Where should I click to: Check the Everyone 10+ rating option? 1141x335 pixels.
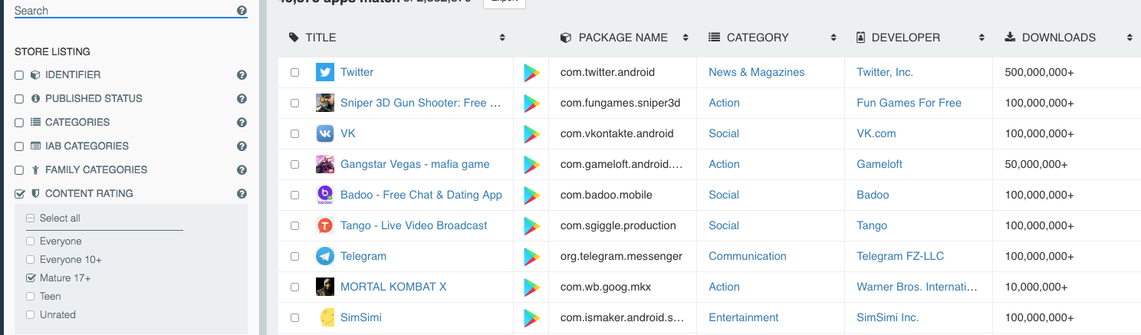tap(31, 260)
